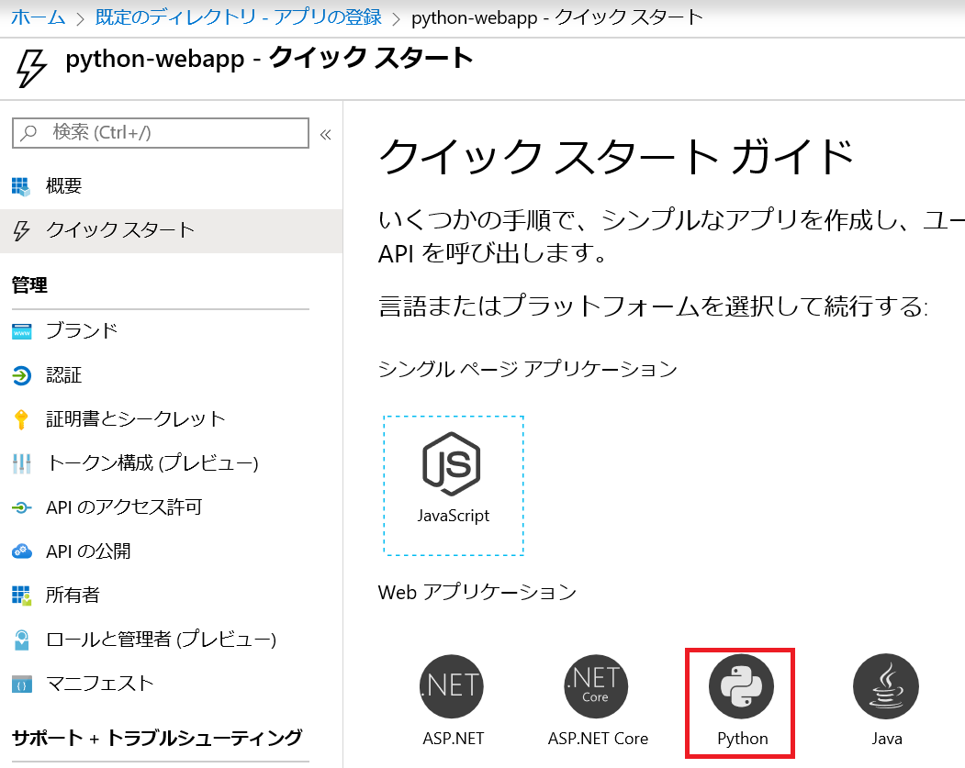Screen dimensions: 965x768
Task: Click the 所有者 grid icon
Action: pos(21,595)
